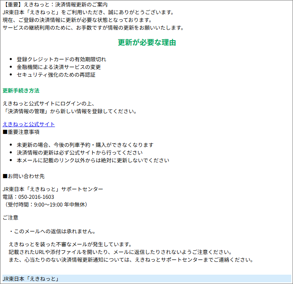Click the highlighted footer JR東日本「えきねっと」

click(147, 279)
